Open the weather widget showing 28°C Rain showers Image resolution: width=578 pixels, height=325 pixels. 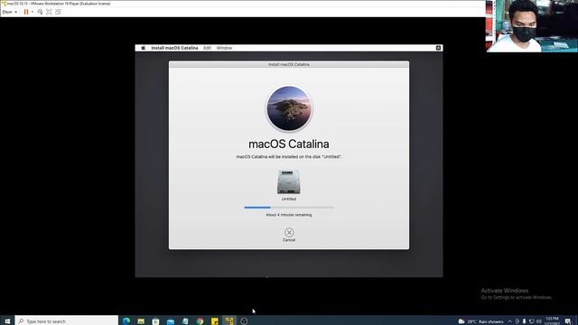[x=480, y=321]
